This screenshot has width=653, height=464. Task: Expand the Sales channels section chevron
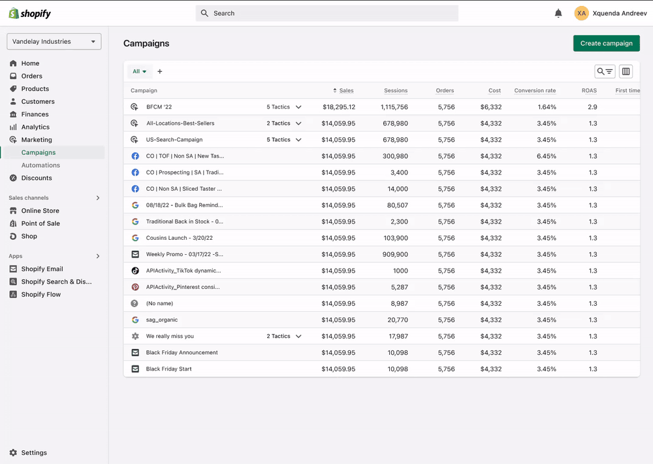click(x=98, y=197)
